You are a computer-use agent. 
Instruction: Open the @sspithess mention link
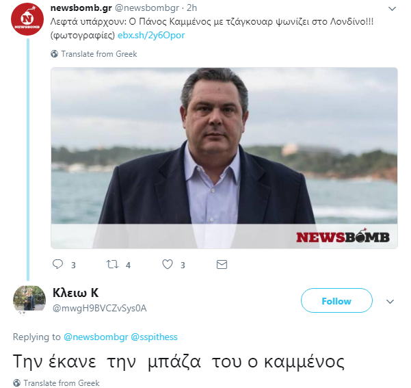154,337
